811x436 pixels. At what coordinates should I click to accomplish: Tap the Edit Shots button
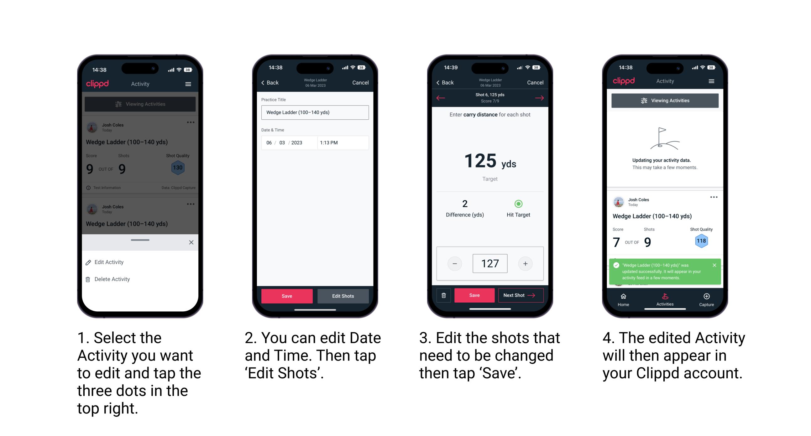pos(344,295)
